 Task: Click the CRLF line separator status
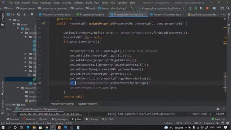(x=188, y=123)
